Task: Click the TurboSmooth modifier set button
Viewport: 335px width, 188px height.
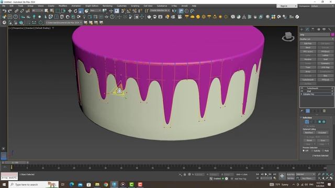Action: (x=308, y=80)
